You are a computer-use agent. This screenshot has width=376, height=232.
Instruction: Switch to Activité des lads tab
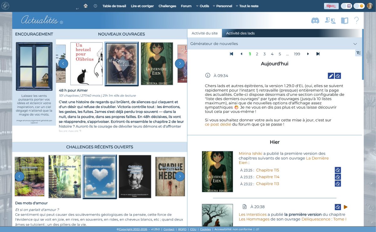pyautogui.click(x=240, y=33)
